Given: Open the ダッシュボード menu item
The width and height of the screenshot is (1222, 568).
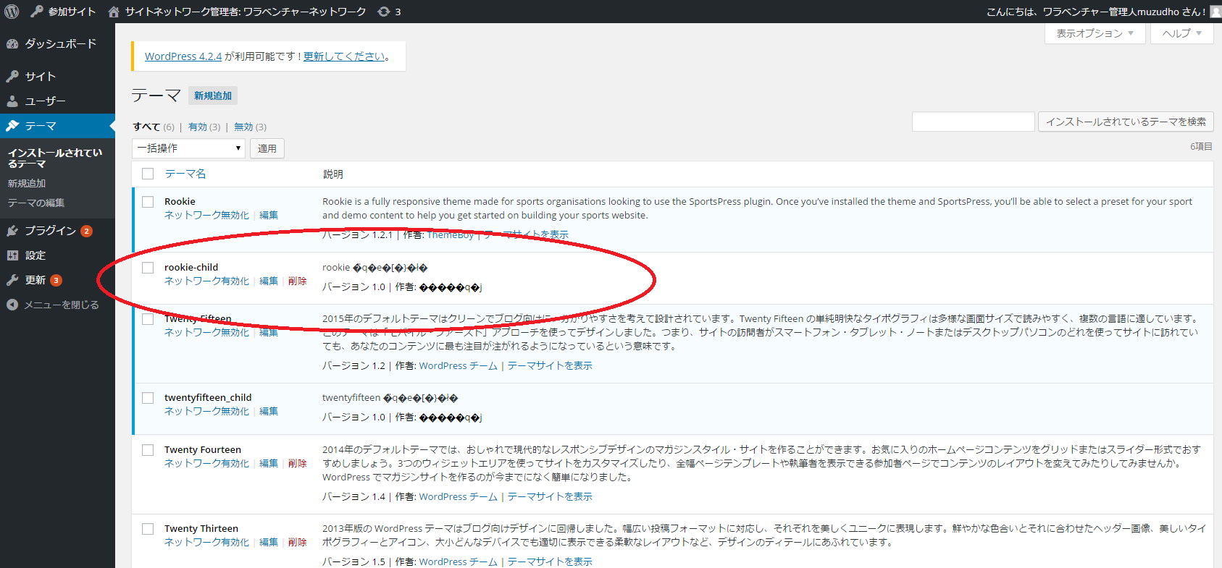Looking at the screenshot, I should pyautogui.click(x=57, y=44).
